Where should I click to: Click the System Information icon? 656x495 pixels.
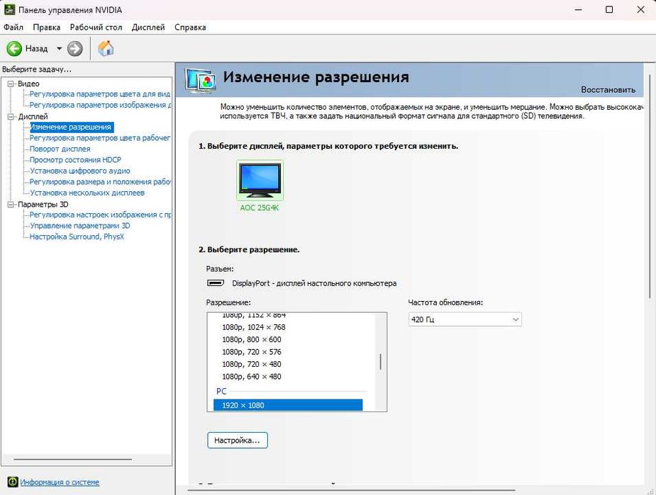13,482
